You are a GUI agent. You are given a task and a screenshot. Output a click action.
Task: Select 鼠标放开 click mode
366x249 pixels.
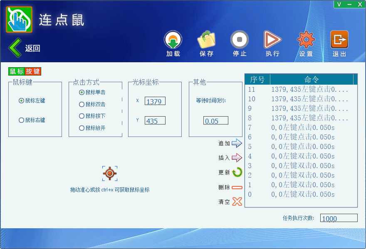click(92, 128)
